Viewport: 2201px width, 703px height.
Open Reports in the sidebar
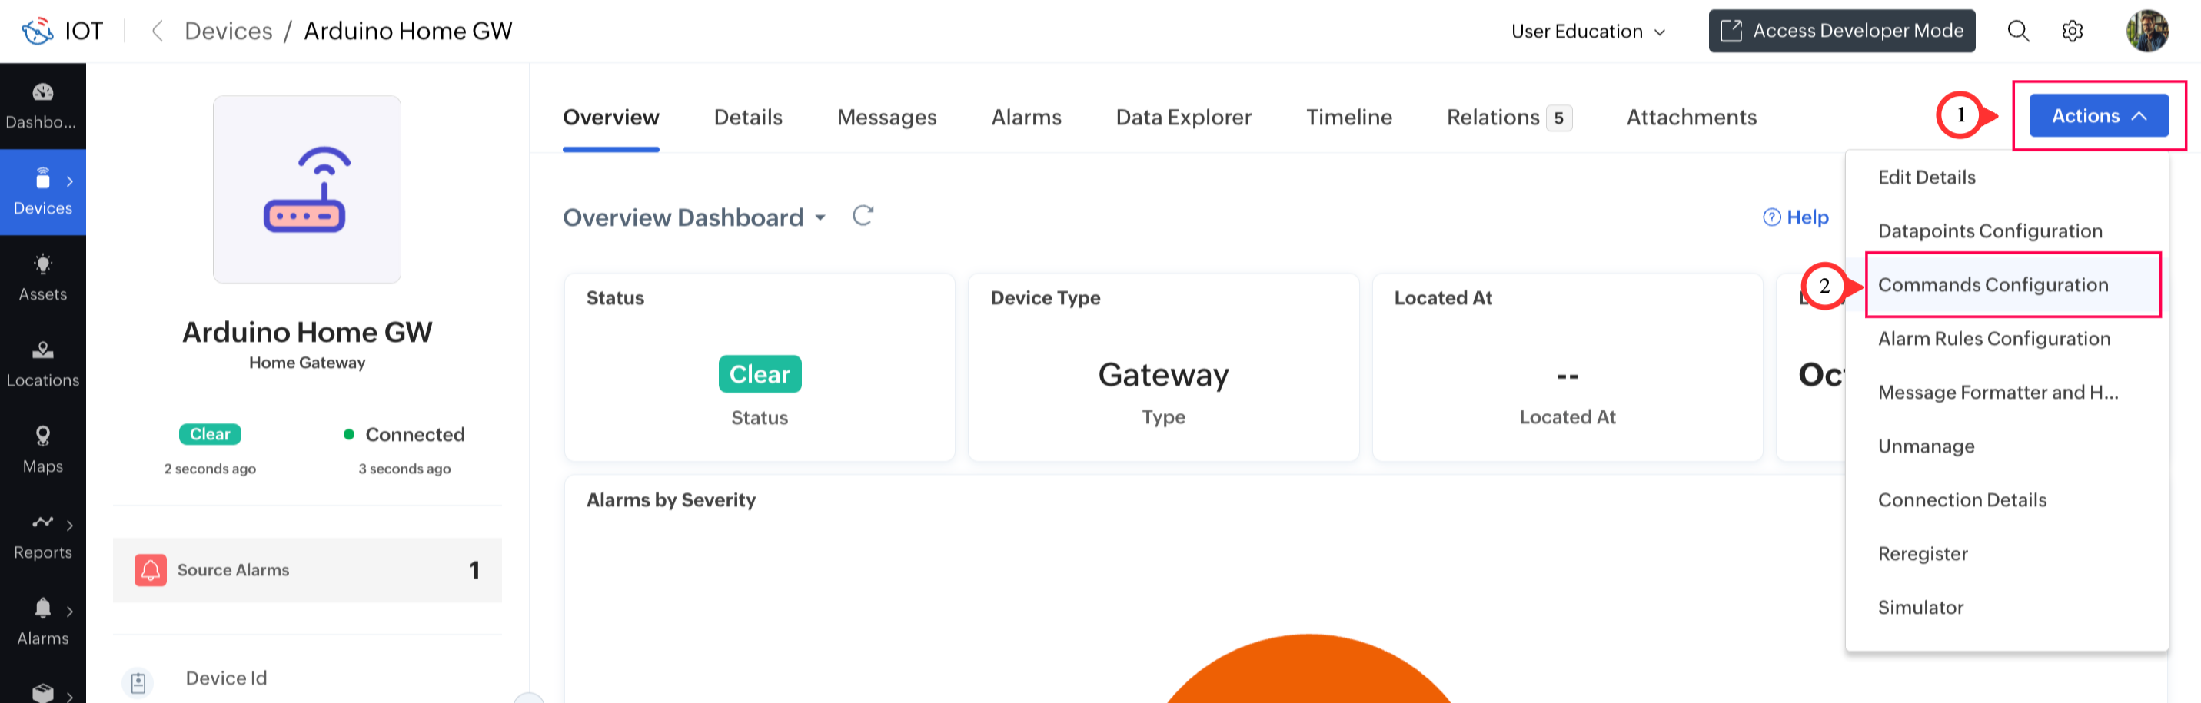pyautogui.click(x=43, y=536)
